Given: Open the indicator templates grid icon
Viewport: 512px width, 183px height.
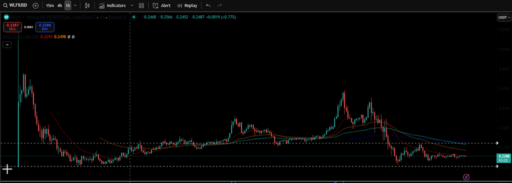Looking at the screenshot, I should click(x=141, y=5).
